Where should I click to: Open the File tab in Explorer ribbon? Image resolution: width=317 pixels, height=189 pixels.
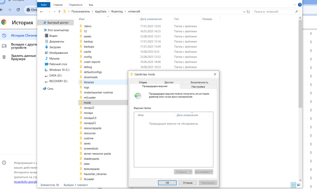pos(44,5)
